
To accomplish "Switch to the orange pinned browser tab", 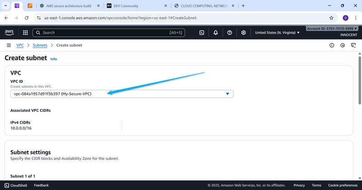I will pos(30,6).
